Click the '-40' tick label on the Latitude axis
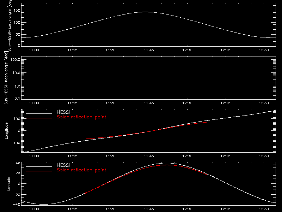282x212 pixels. click(17, 204)
